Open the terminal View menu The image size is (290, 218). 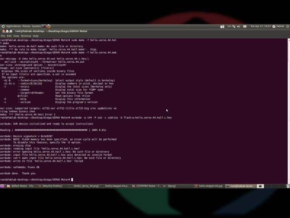coord(16,36)
